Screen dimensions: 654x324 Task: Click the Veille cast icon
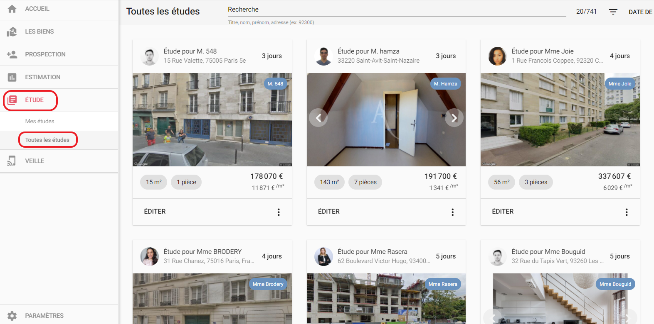click(12, 161)
